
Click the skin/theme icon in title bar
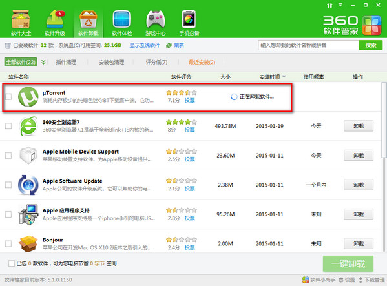coord(329,5)
